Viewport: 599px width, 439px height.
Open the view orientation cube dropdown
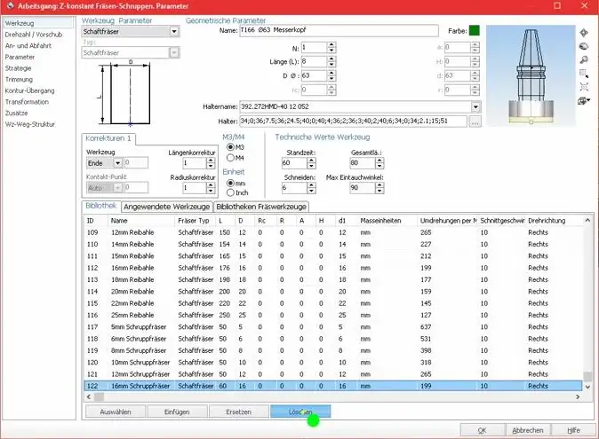[x=584, y=101]
